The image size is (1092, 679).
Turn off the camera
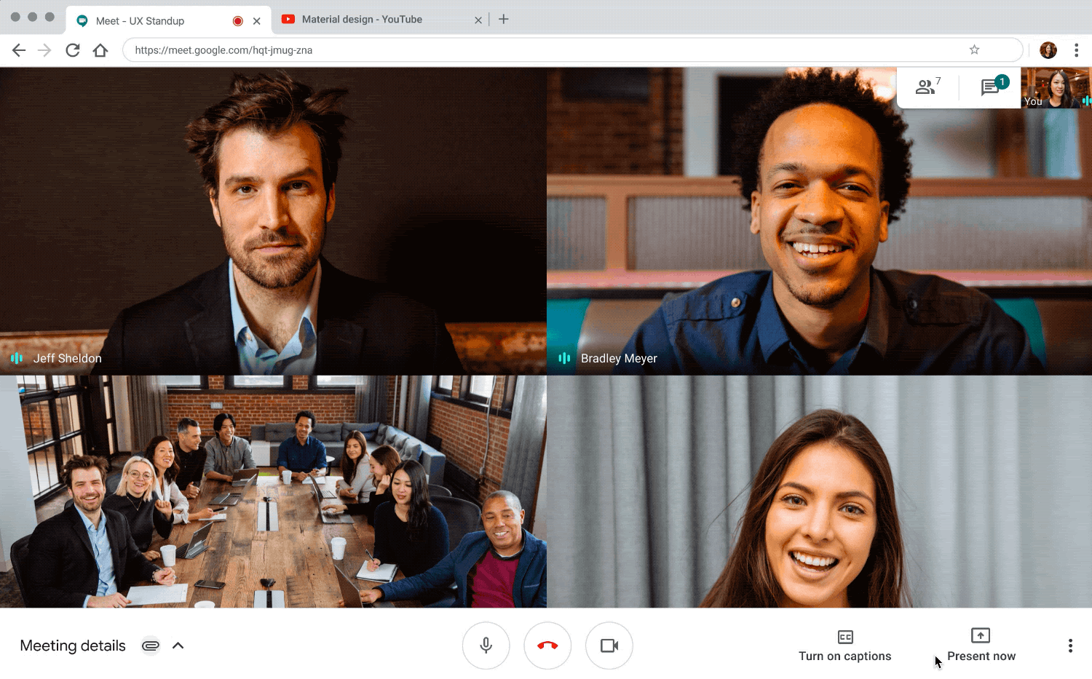(609, 646)
